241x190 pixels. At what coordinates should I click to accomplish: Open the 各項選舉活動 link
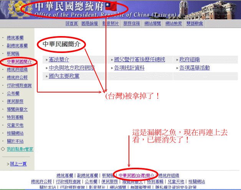195,68
